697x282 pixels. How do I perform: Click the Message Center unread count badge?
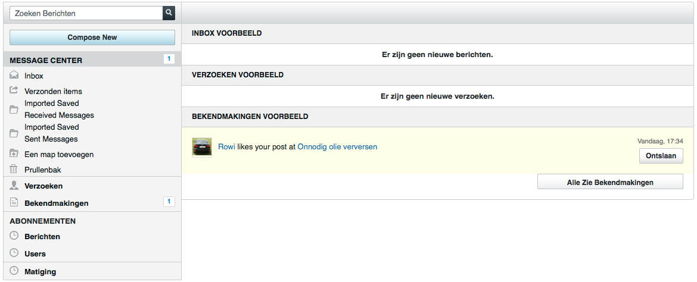click(x=169, y=59)
